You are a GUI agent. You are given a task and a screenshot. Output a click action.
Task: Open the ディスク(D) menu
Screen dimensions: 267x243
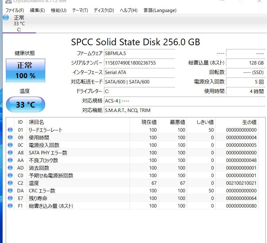pos(104,10)
